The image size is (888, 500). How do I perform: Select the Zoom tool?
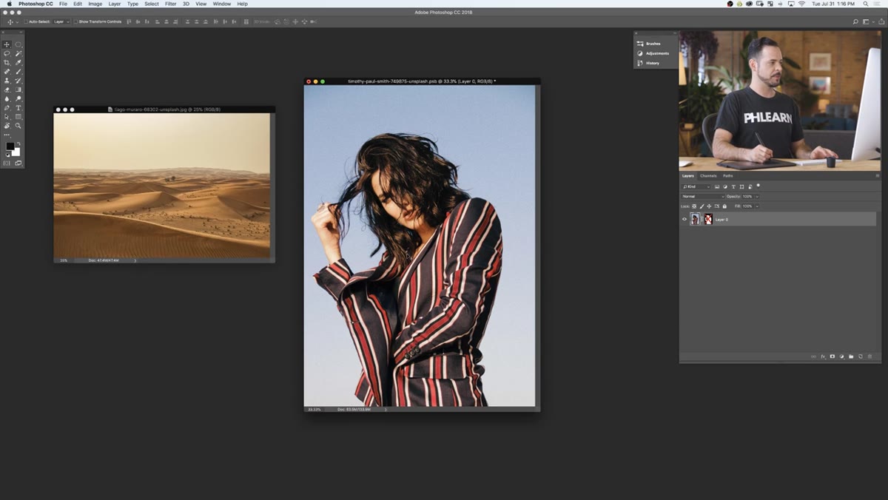18,126
